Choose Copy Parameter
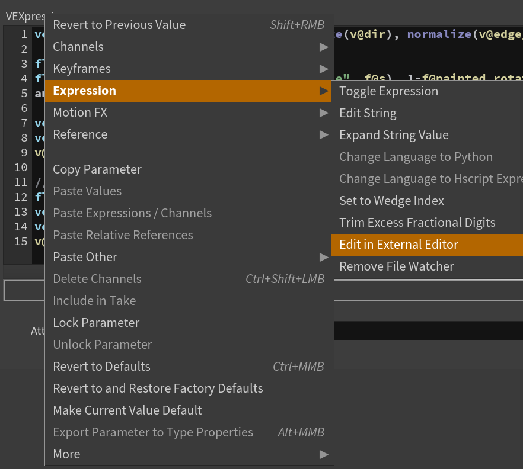Viewport: 523px width, 469px height. (x=189, y=169)
